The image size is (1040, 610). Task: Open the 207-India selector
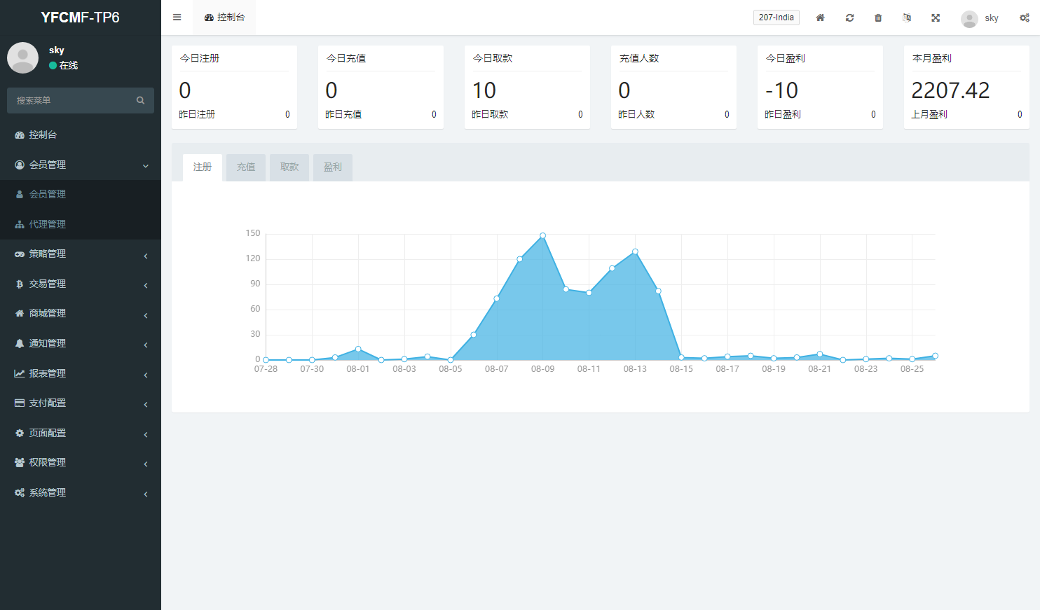(776, 18)
